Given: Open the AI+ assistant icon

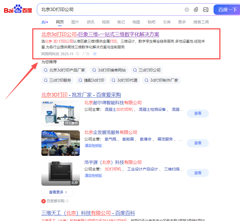Looking at the screenshot, I should click(x=45, y=22).
